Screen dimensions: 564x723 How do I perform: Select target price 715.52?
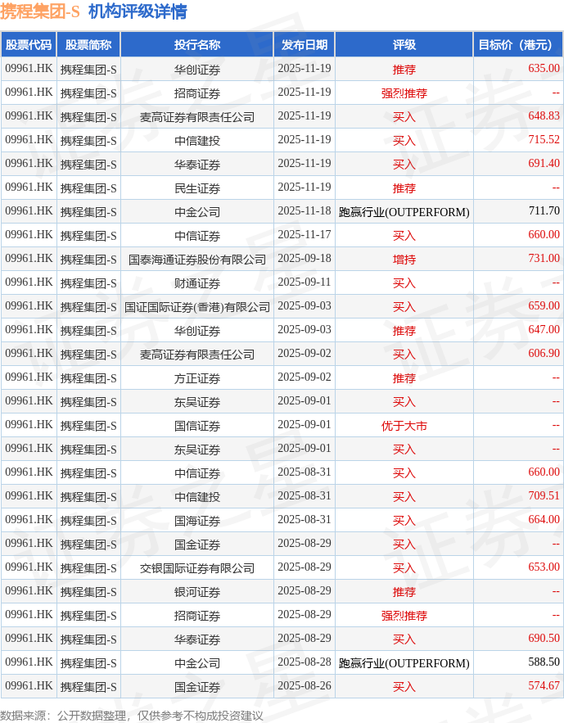pyautogui.click(x=544, y=139)
